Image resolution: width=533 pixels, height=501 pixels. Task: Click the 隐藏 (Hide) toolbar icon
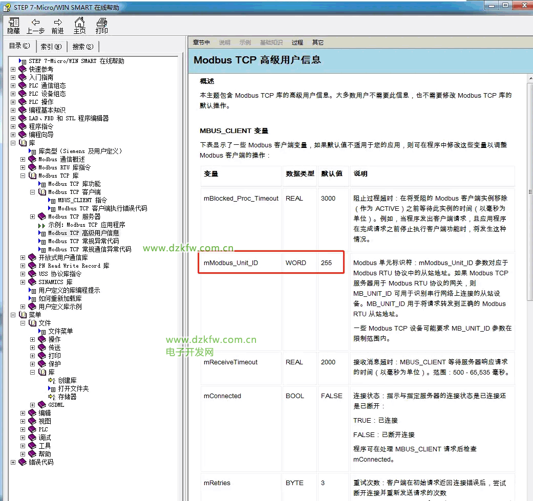click(x=14, y=23)
